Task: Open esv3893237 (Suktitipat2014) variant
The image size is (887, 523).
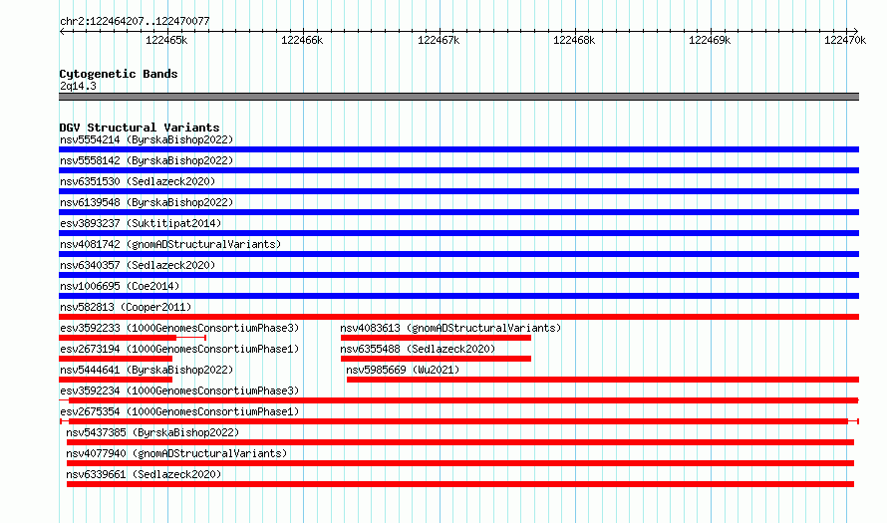Action: [x=141, y=223]
